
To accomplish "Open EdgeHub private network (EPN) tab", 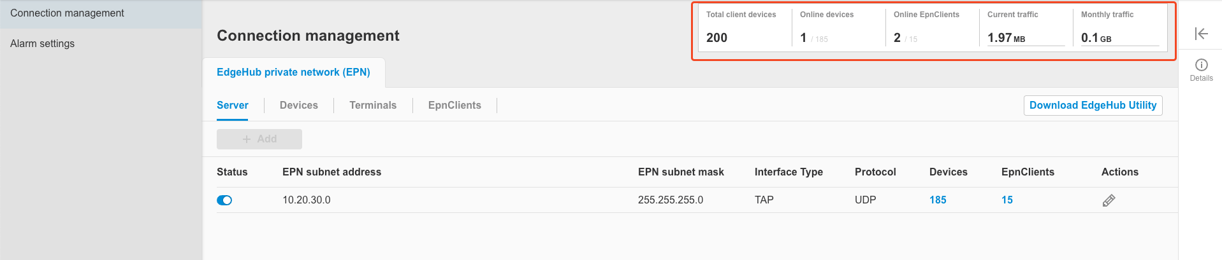I will tap(293, 72).
